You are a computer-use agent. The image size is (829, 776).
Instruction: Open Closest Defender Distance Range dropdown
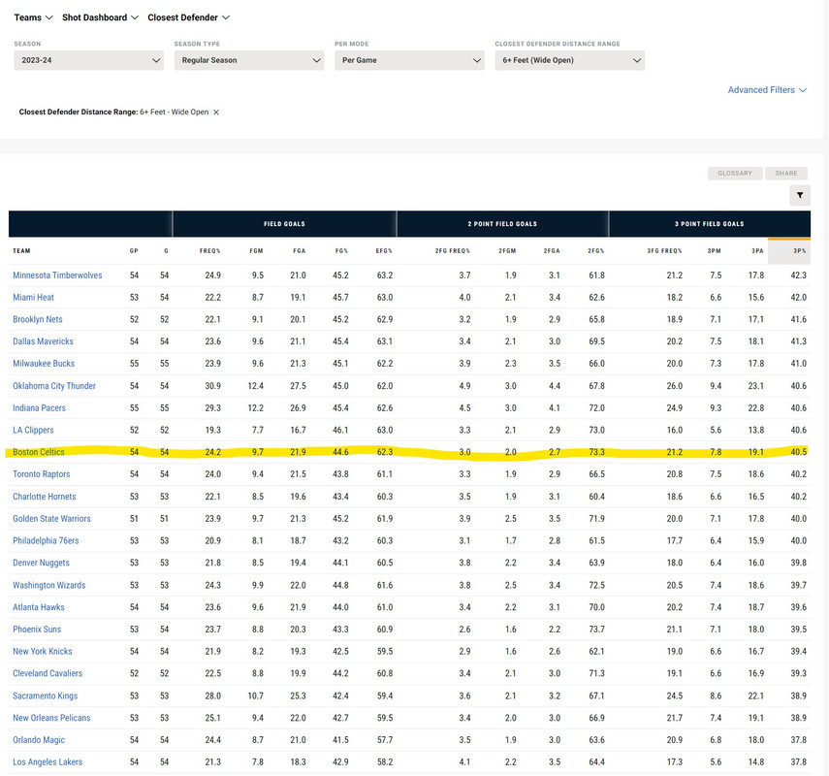click(570, 60)
